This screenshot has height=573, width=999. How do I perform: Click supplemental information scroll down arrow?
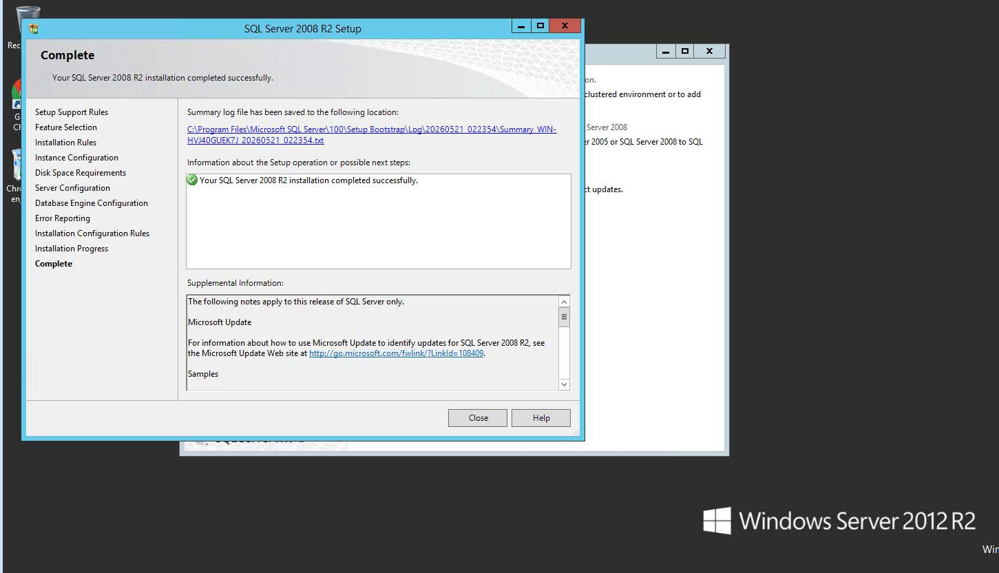pyautogui.click(x=564, y=384)
